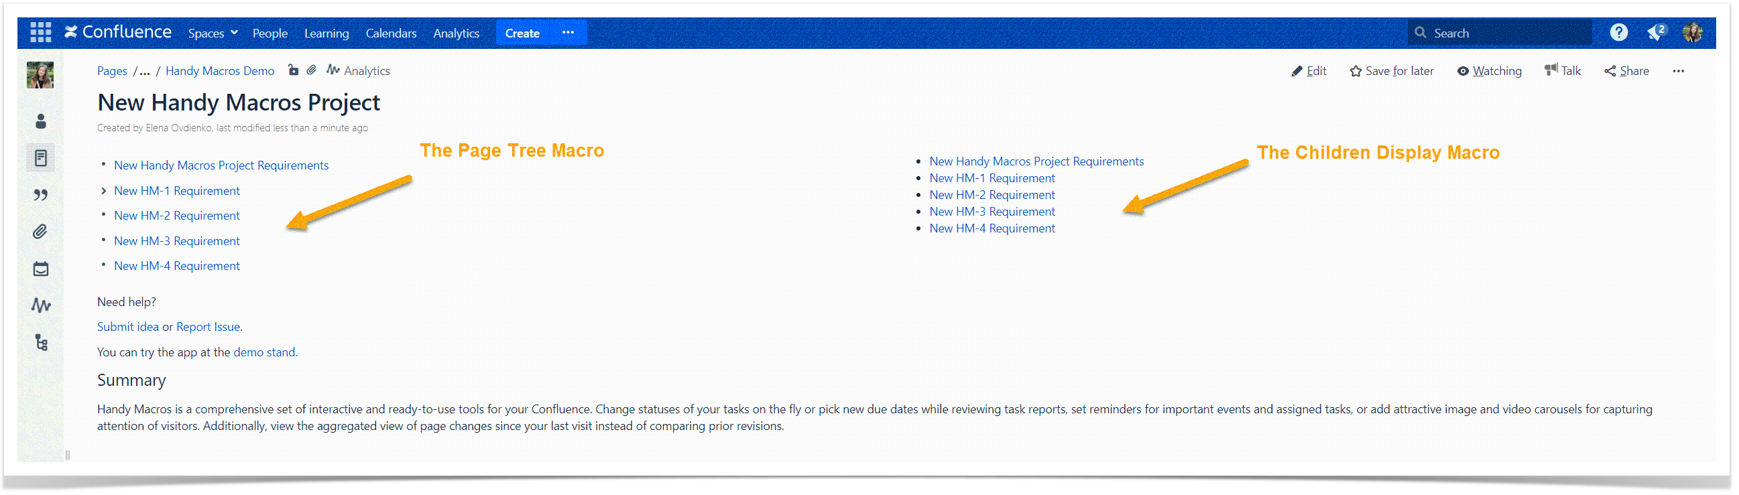Open the calendar icon in sidebar
This screenshot has width=1739, height=495.
pos(40,269)
